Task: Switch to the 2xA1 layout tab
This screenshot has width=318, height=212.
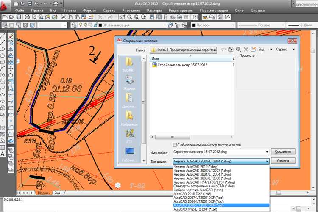Action: point(58,193)
